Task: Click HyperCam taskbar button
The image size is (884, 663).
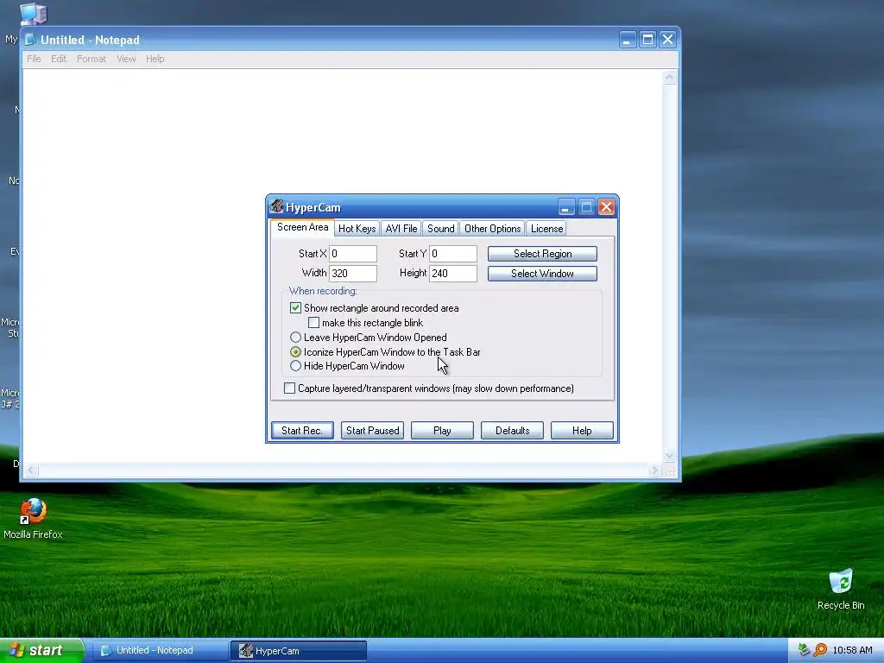Action: tap(299, 651)
